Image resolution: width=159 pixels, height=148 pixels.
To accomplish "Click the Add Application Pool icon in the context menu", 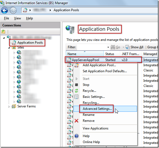I will 77,65.
